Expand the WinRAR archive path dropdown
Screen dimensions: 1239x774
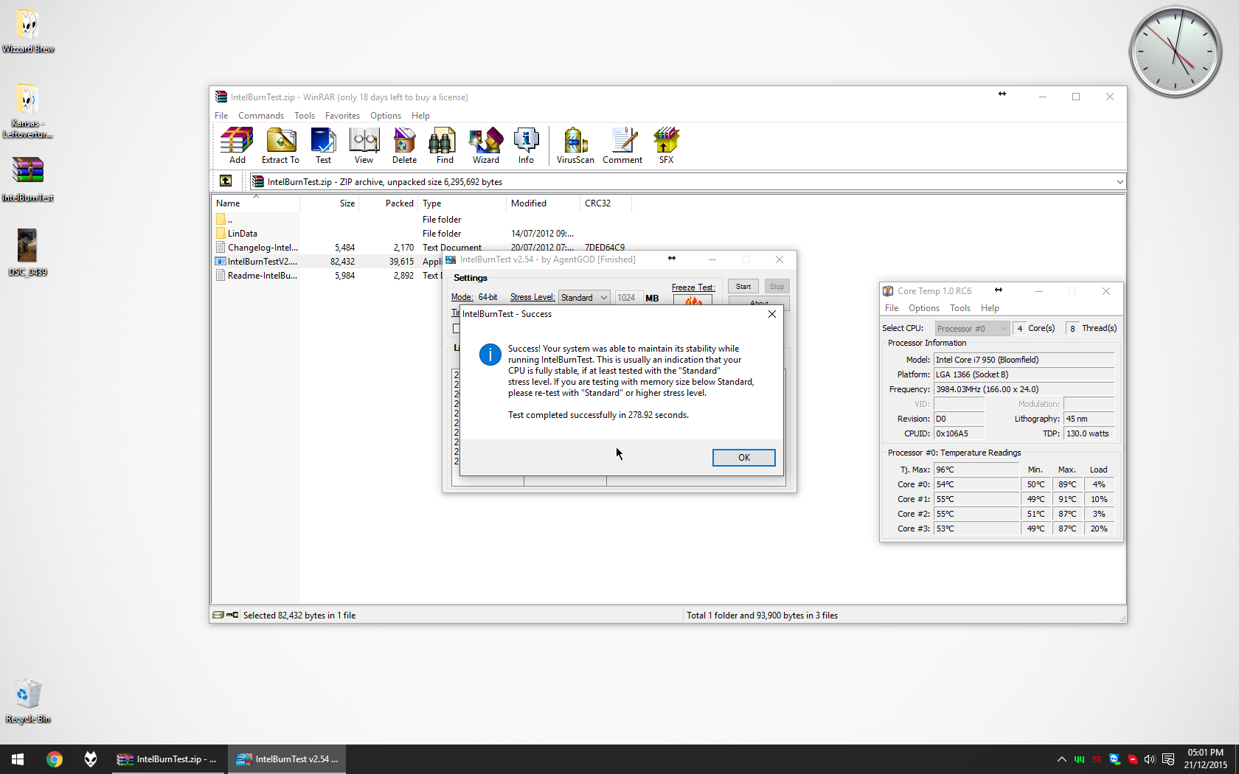tap(1120, 181)
